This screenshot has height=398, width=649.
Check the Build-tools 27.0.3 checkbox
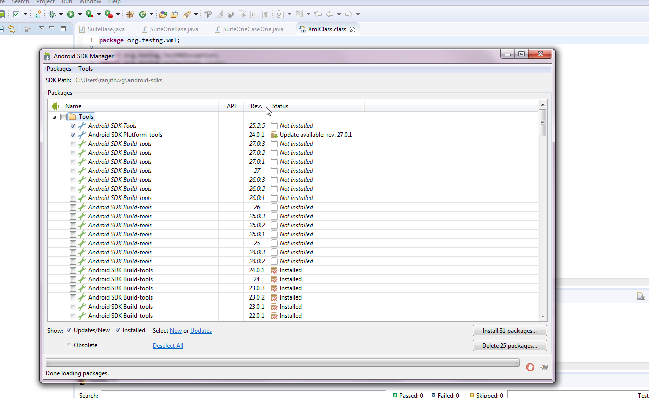tap(73, 144)
